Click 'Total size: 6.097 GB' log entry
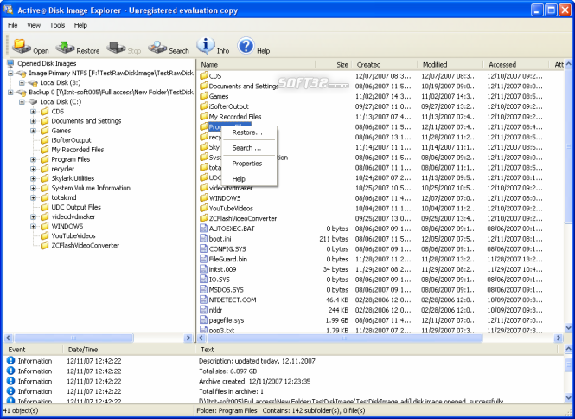 coord(227,371)
